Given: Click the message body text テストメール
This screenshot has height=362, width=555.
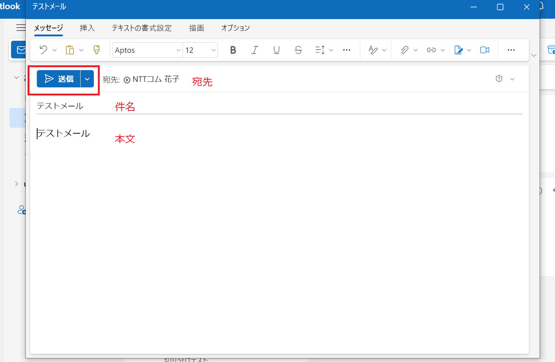Looking at the screenshot, I should pyautogui.click(x=63, y=133).
